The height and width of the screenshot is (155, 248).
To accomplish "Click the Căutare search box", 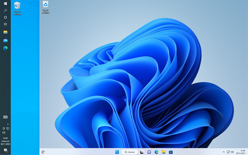I will tap(129, 152).
